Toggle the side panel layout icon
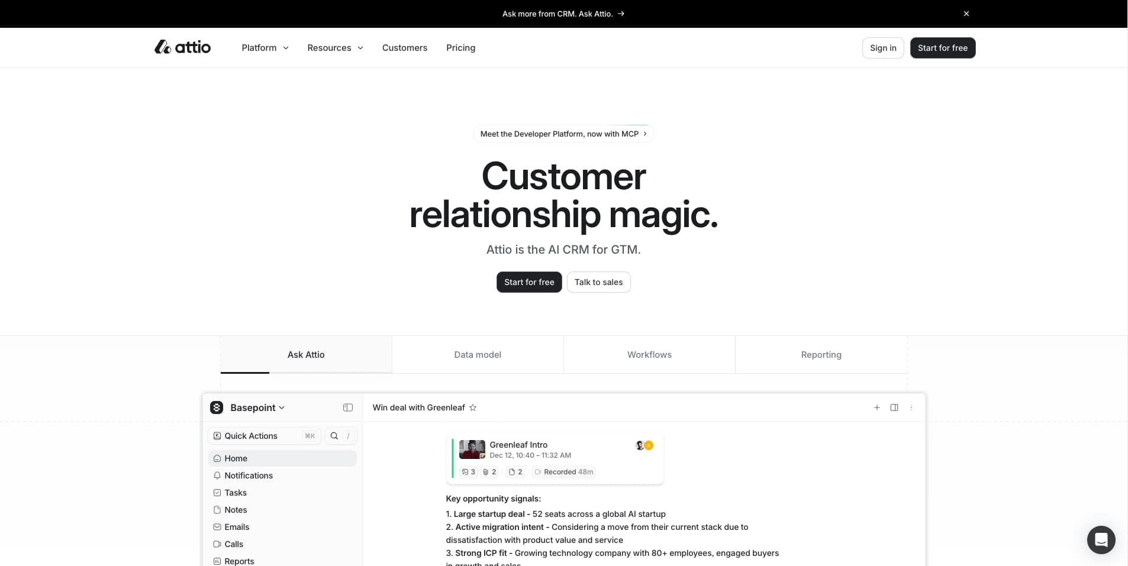This screenshot has height=566, width=1128. 894,407
